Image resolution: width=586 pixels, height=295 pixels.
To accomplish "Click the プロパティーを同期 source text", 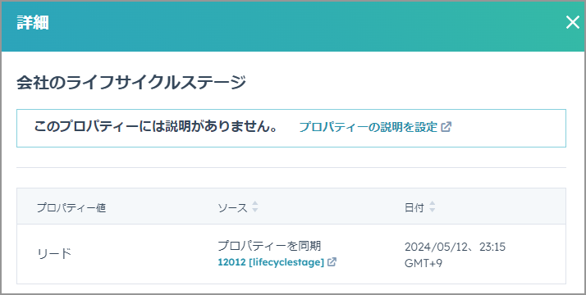I will pyautogui.click(x=269, y=246).
